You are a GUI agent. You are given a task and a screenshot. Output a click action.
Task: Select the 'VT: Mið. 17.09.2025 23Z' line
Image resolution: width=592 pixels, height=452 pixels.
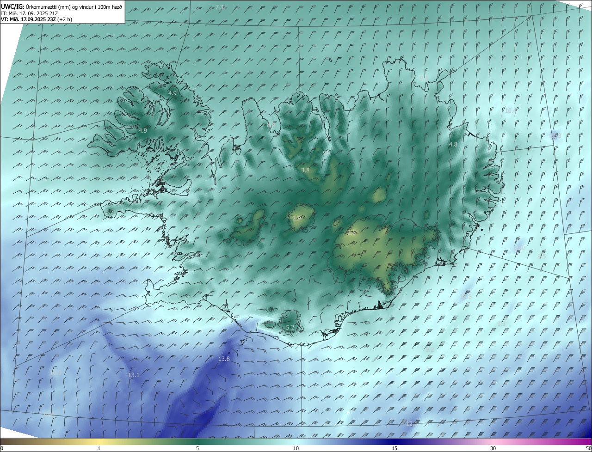(x=28, y=19)
